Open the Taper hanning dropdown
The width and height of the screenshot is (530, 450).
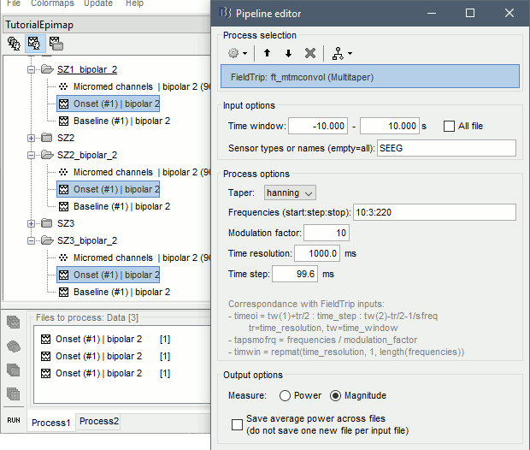[290, 192]
